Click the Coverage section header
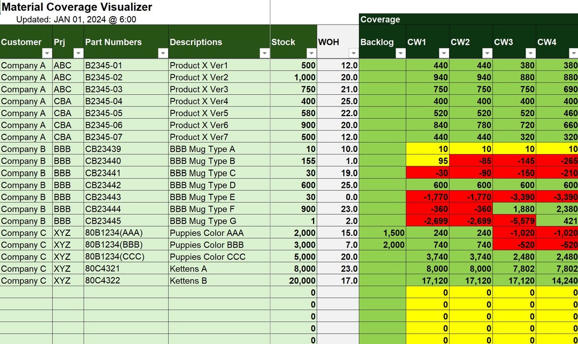The height and width of the screenshot is (344, 578). point(381,19)
